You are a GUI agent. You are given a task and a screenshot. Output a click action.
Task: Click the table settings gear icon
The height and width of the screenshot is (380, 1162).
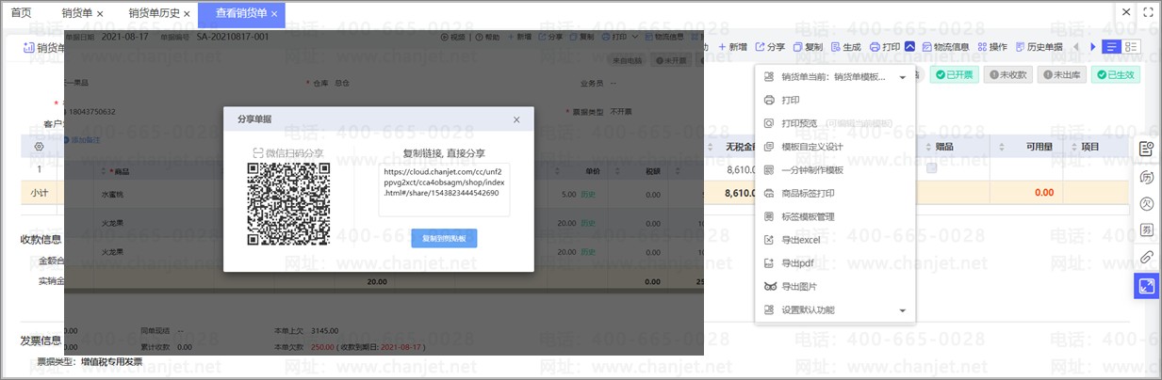[x=39, y=147]
